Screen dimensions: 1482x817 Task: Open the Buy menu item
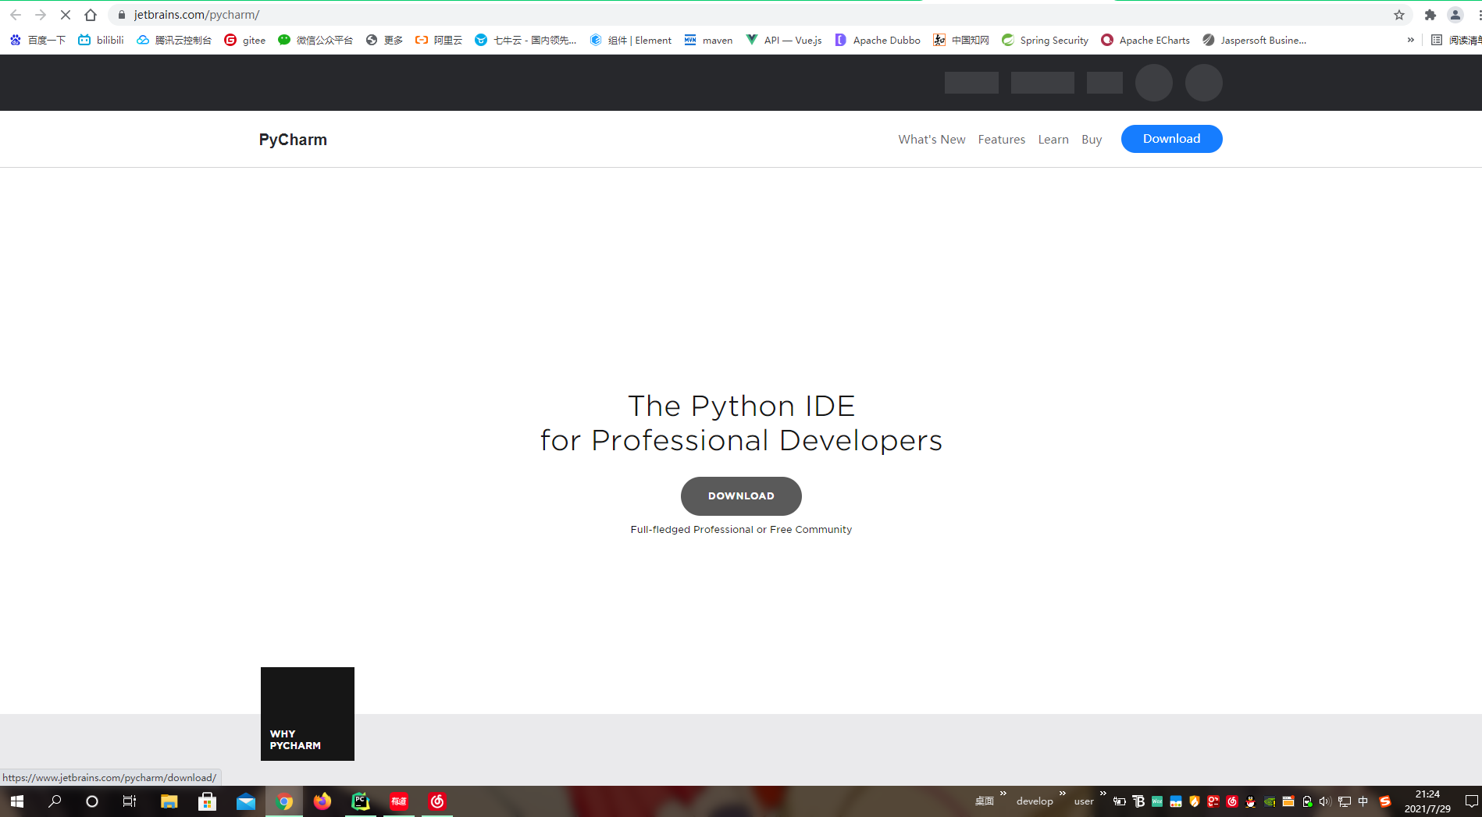pyautogui.click(x=1092, y=140)
